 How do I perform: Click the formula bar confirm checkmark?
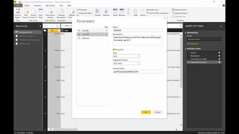52,26
